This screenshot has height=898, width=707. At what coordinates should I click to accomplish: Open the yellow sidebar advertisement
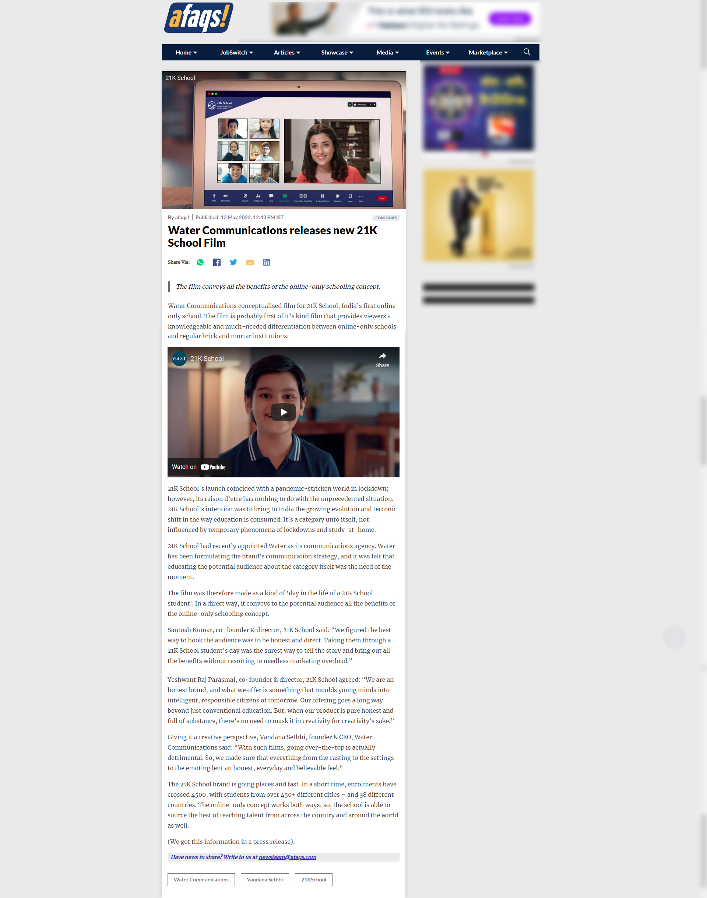(x=478, y=215)
